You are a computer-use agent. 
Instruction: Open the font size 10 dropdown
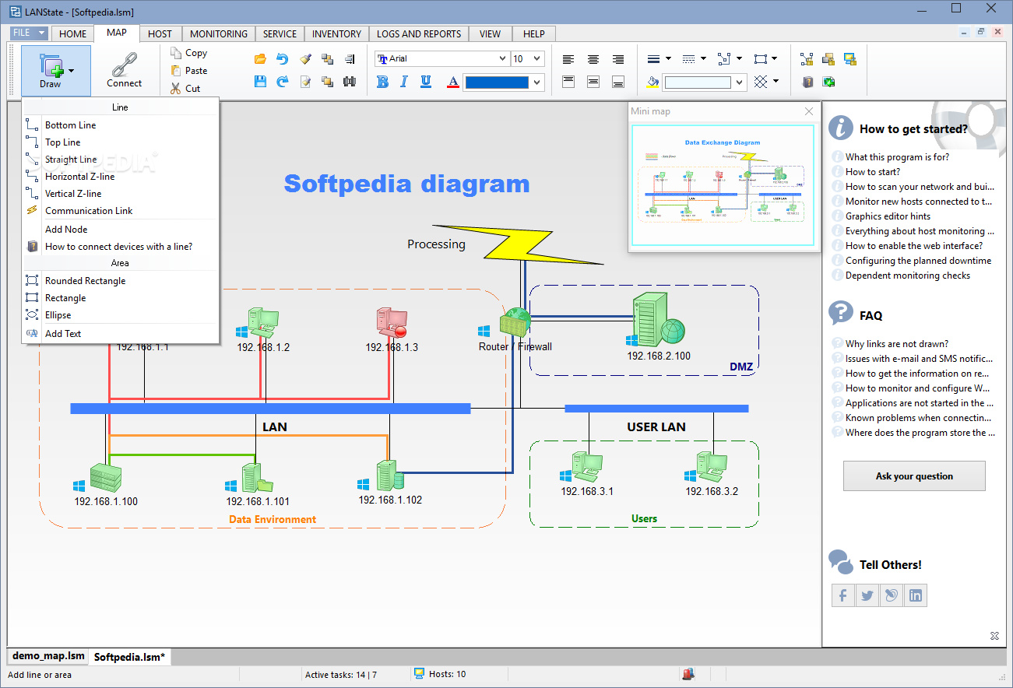click(538, 58)
